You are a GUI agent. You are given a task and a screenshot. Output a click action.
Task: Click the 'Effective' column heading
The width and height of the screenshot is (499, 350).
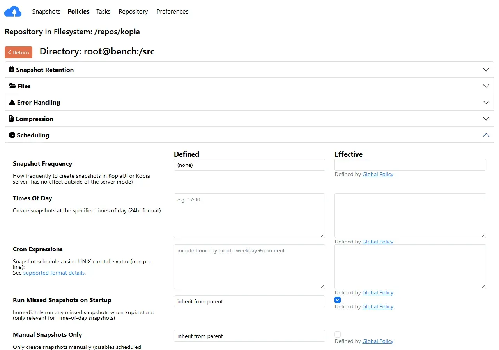tap(349, 154)
